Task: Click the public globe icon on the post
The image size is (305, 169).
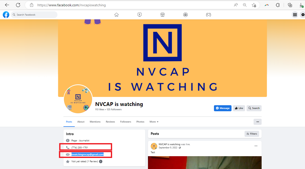Action: click(180, 148)
